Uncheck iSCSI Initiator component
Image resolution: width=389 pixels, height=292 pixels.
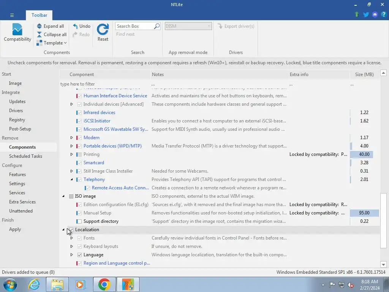click(x=79, y=121)
